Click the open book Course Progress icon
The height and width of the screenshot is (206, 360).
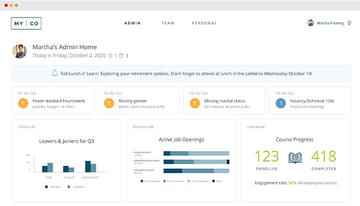click(x=295, y=157)
